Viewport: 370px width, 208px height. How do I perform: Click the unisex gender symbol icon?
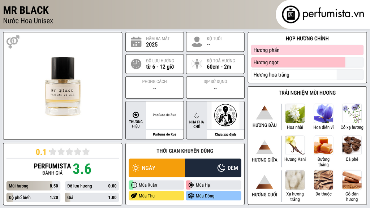pos(13,42)
